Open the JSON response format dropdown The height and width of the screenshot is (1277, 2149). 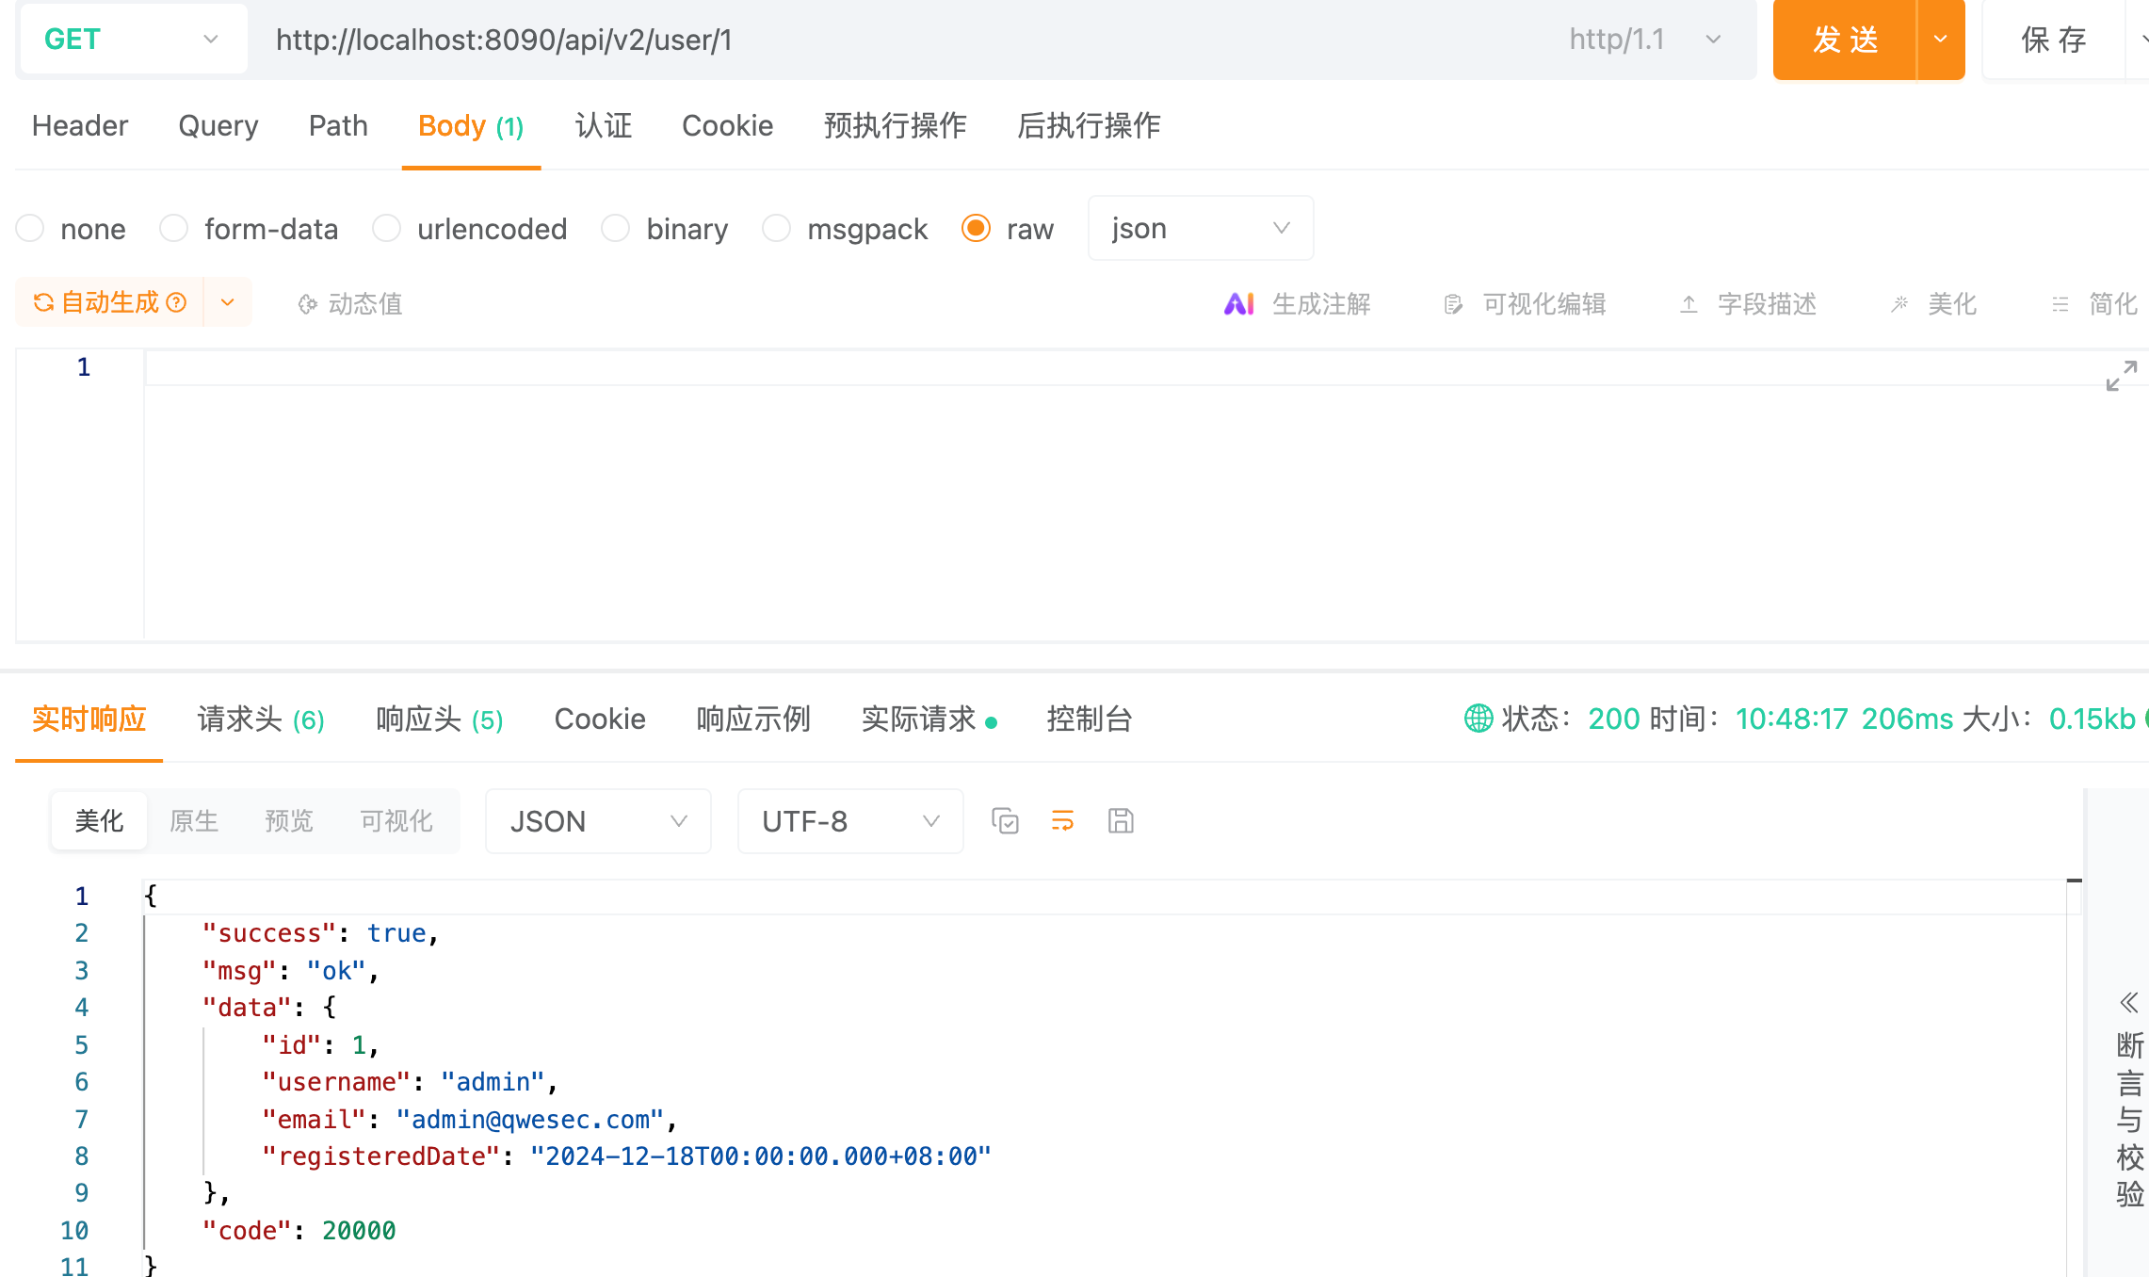click(x=598, y=821)
